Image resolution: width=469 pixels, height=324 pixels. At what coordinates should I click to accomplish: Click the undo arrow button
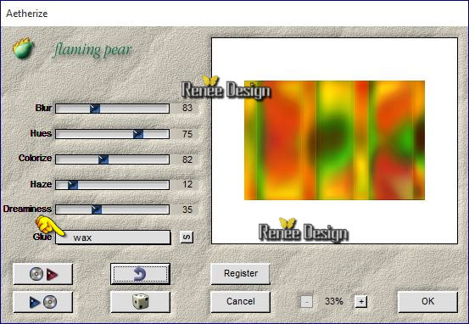[140, 274]
